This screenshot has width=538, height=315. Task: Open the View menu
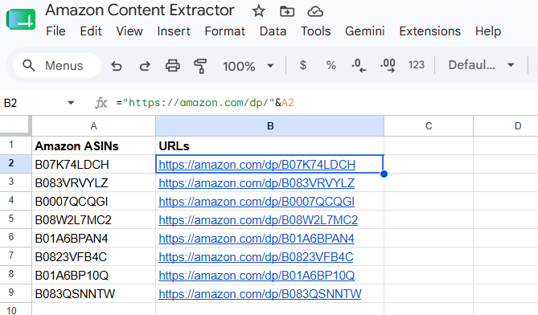[129, 31]
